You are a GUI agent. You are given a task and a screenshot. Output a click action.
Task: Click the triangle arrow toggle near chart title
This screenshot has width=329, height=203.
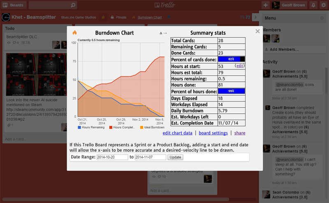(x=163, y=33)
